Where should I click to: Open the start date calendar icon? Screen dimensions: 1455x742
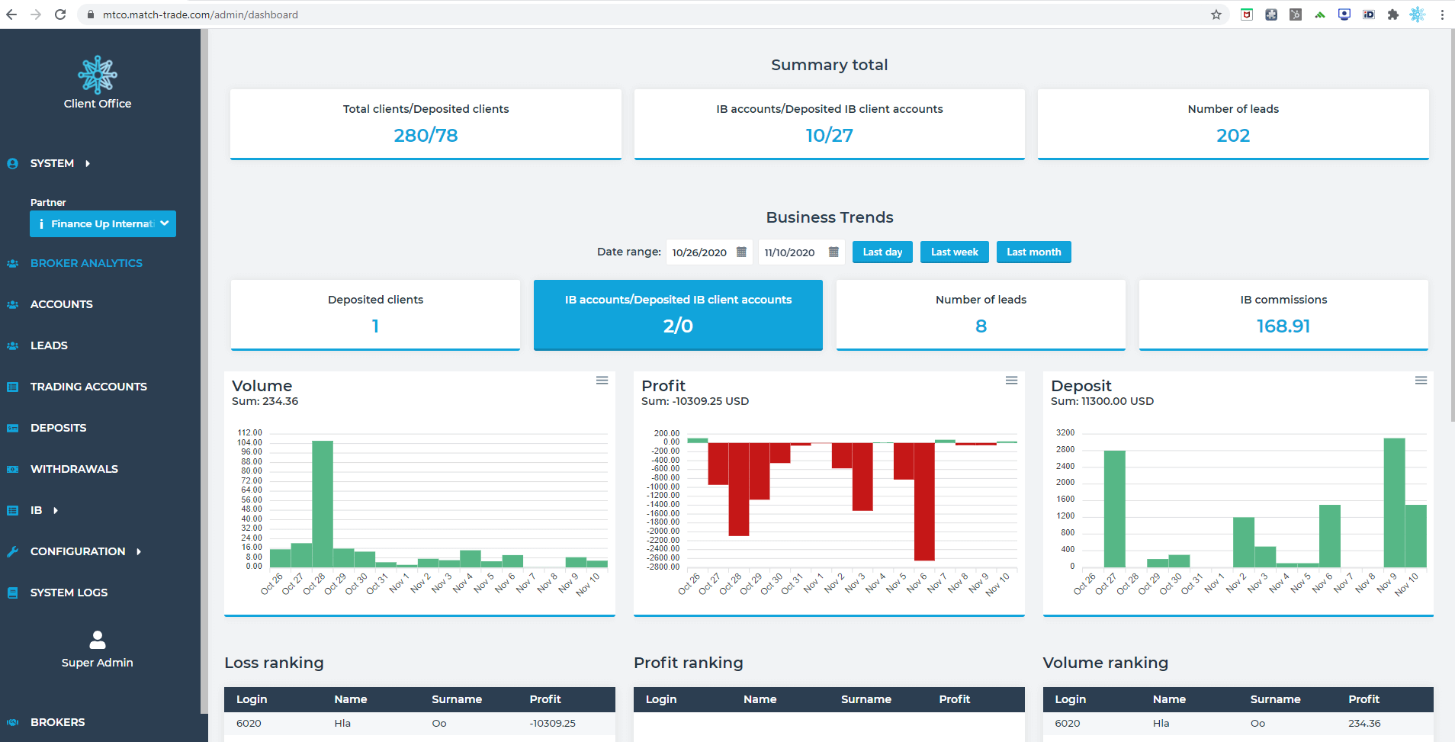point(740,252)
